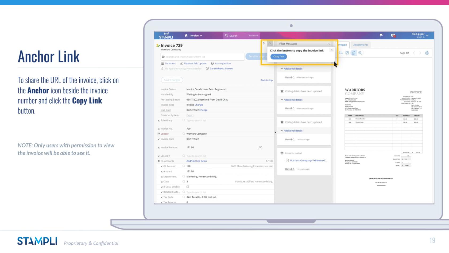Switch to the Attachments tab
449x253 pixels.
pos(361,45)
